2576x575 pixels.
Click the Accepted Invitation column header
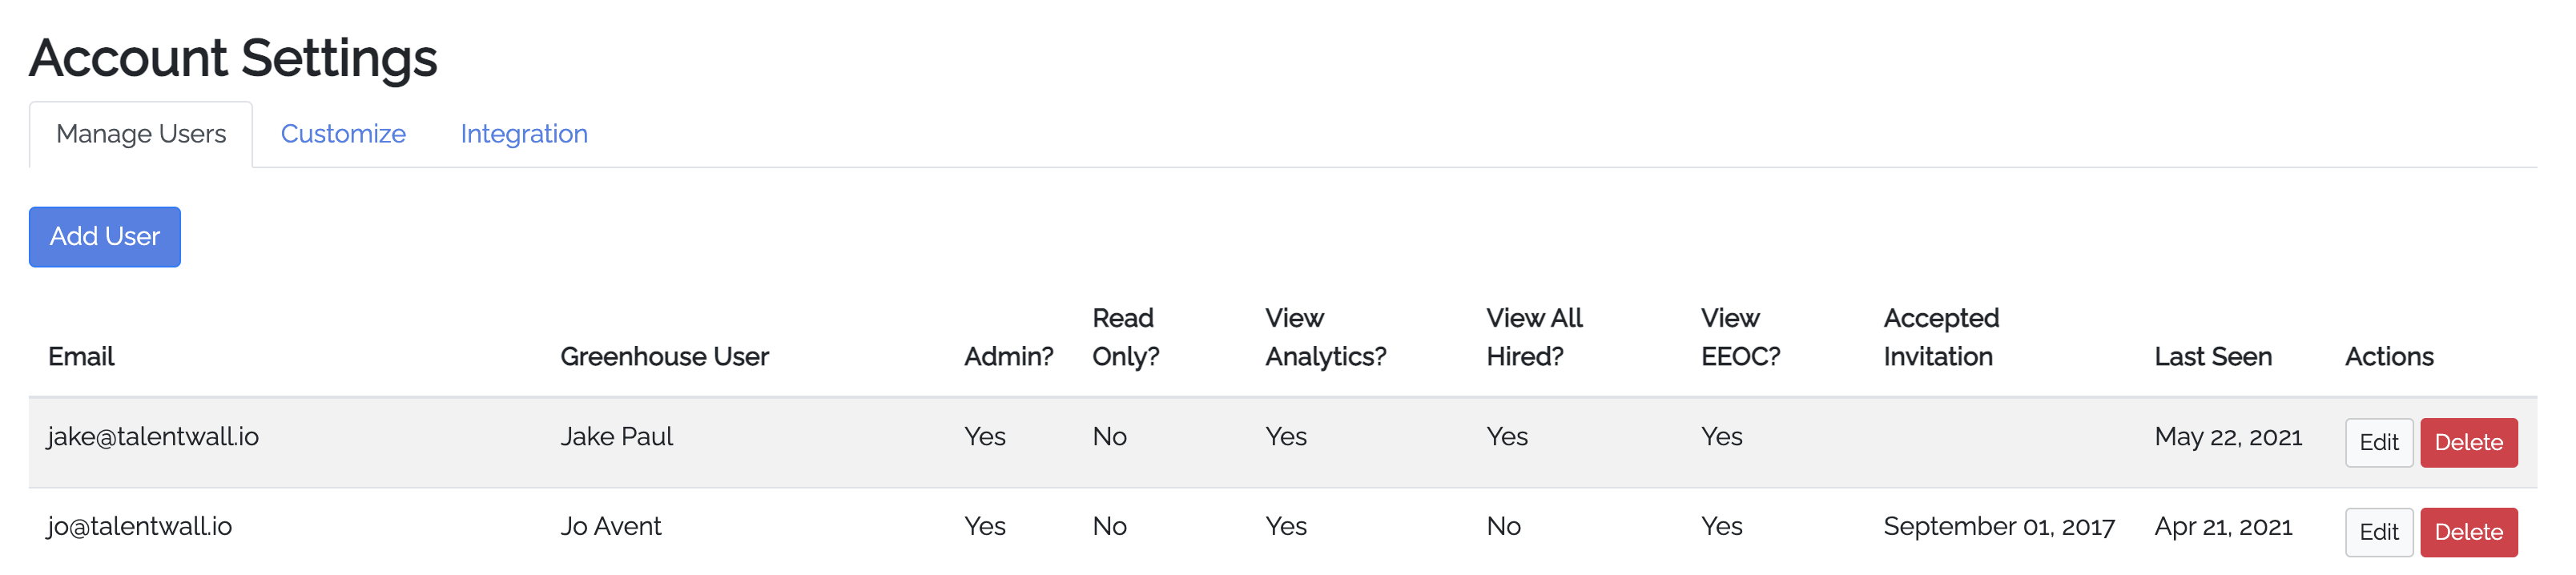pyautogui.click(x=1941, y=338)
